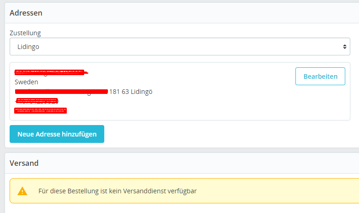Click the Adressen section heading
359x213 pixels.
pyautogui.click(x=26, y=13)
